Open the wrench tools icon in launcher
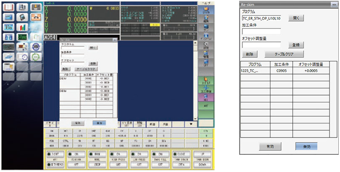 click(x=8, y=37)
